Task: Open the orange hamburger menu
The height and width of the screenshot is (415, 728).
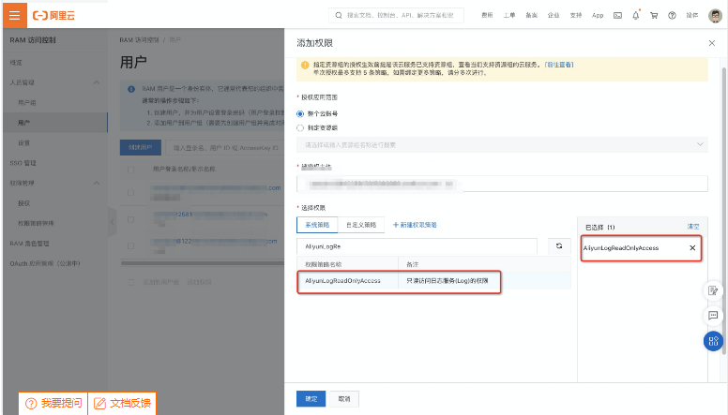Action: [x=14, y=15]
